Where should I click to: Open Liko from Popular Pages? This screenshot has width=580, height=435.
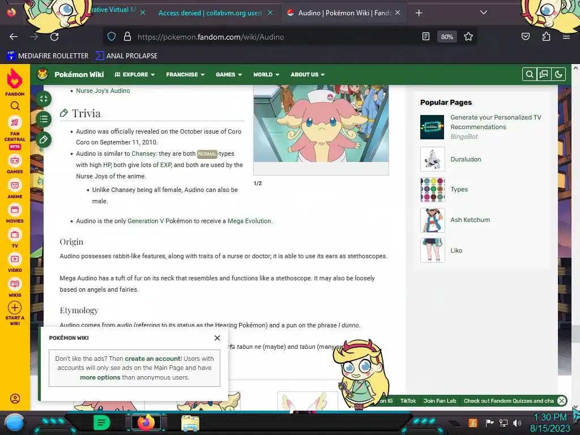tap(457, 250)
